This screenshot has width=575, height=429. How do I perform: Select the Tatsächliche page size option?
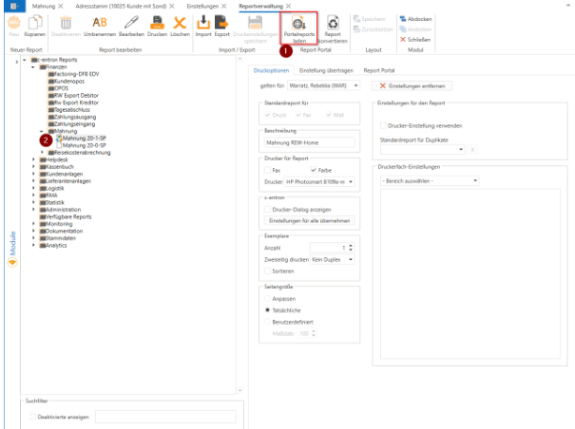(x=266, y=310)
